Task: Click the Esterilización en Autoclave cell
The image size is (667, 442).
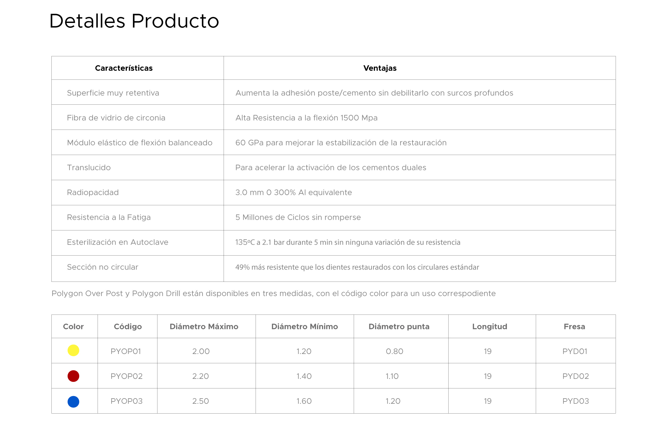Action: pyautogui.click(x=118, y=242)
